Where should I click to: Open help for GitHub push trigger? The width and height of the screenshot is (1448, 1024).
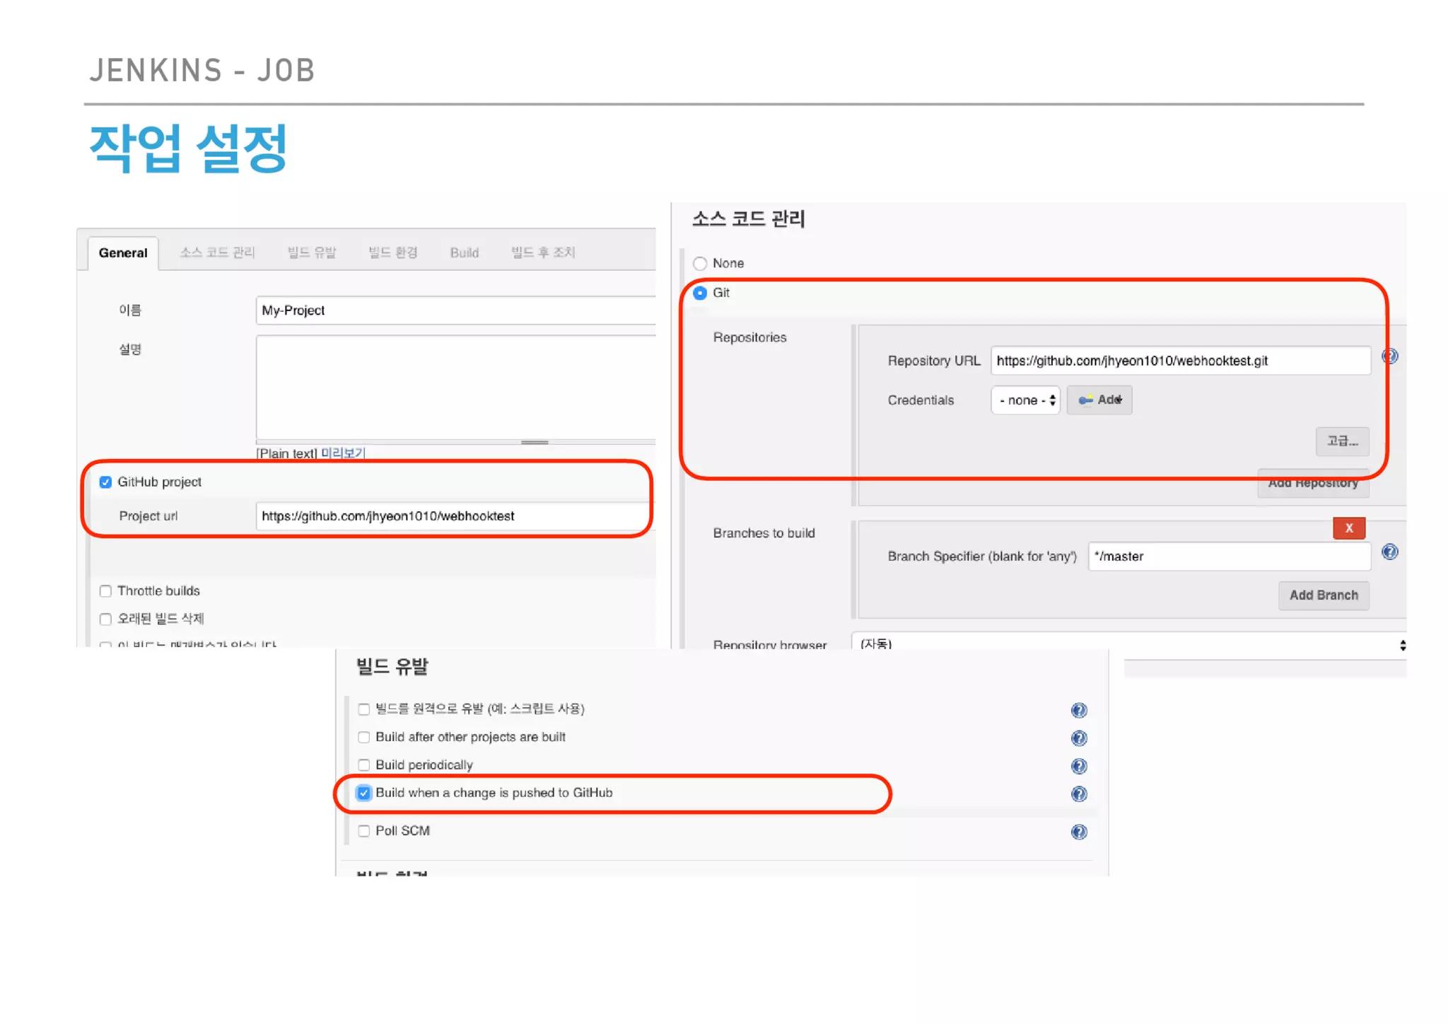tap(1079, 793)
